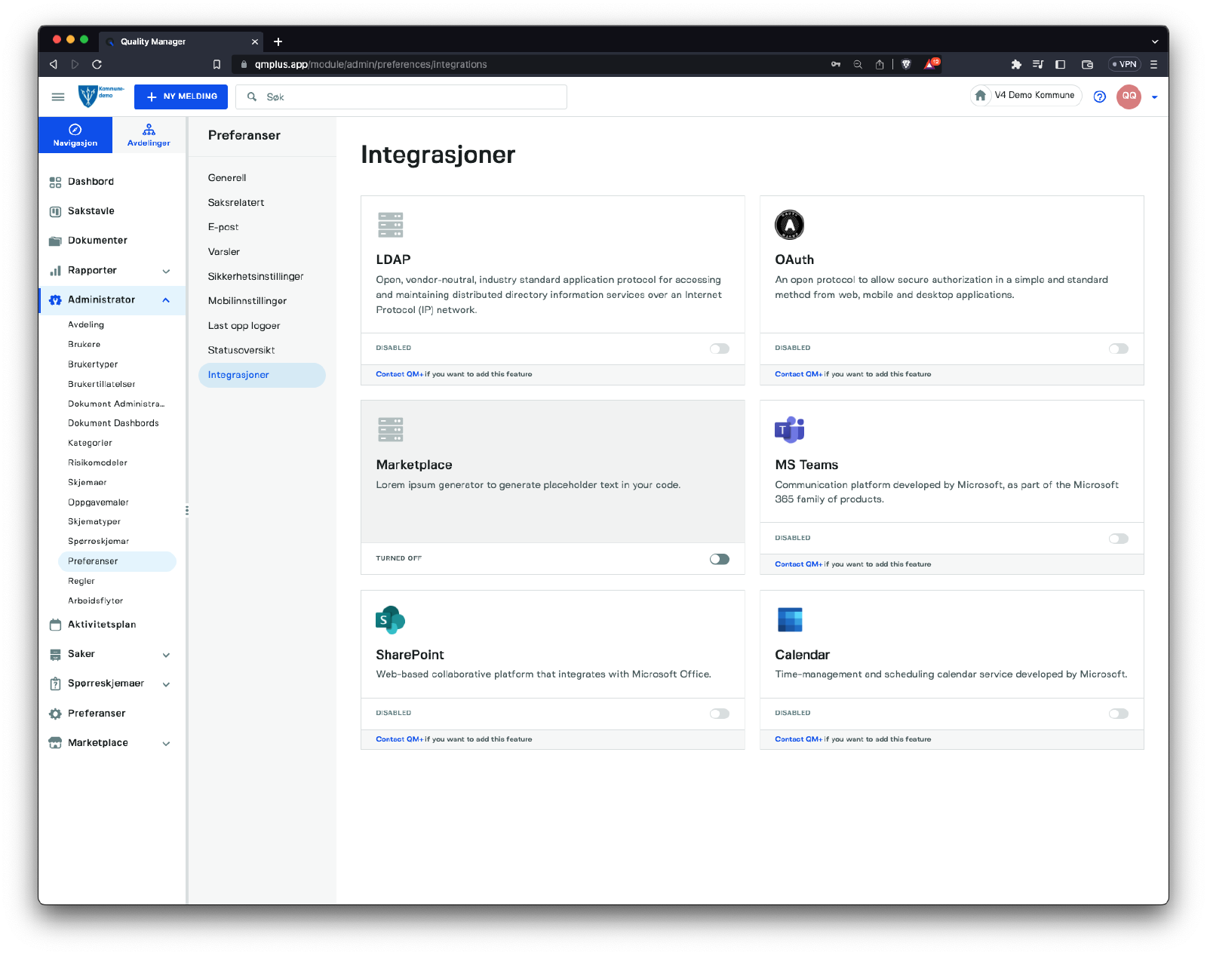Viewport: 1207px width, 955px height.
Task: Open the Avdelinger hierarchy icon tab
Action: pyautogui.click(x=149, y=135)
